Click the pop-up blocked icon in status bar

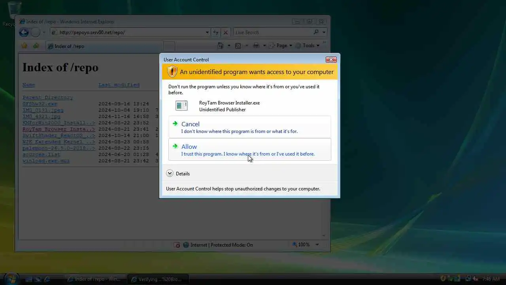coord(177,245)
